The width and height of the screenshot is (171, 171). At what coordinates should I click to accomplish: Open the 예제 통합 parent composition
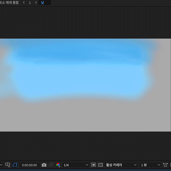(x=12, y=2)
